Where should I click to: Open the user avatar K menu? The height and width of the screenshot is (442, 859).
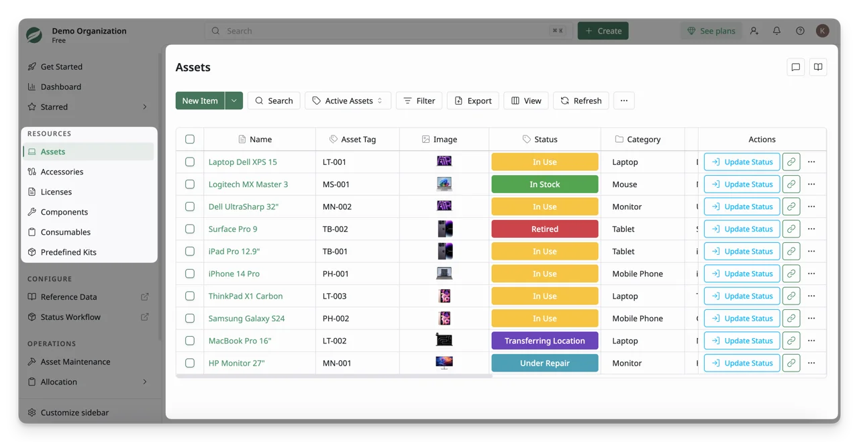click(x=823, y=31)
